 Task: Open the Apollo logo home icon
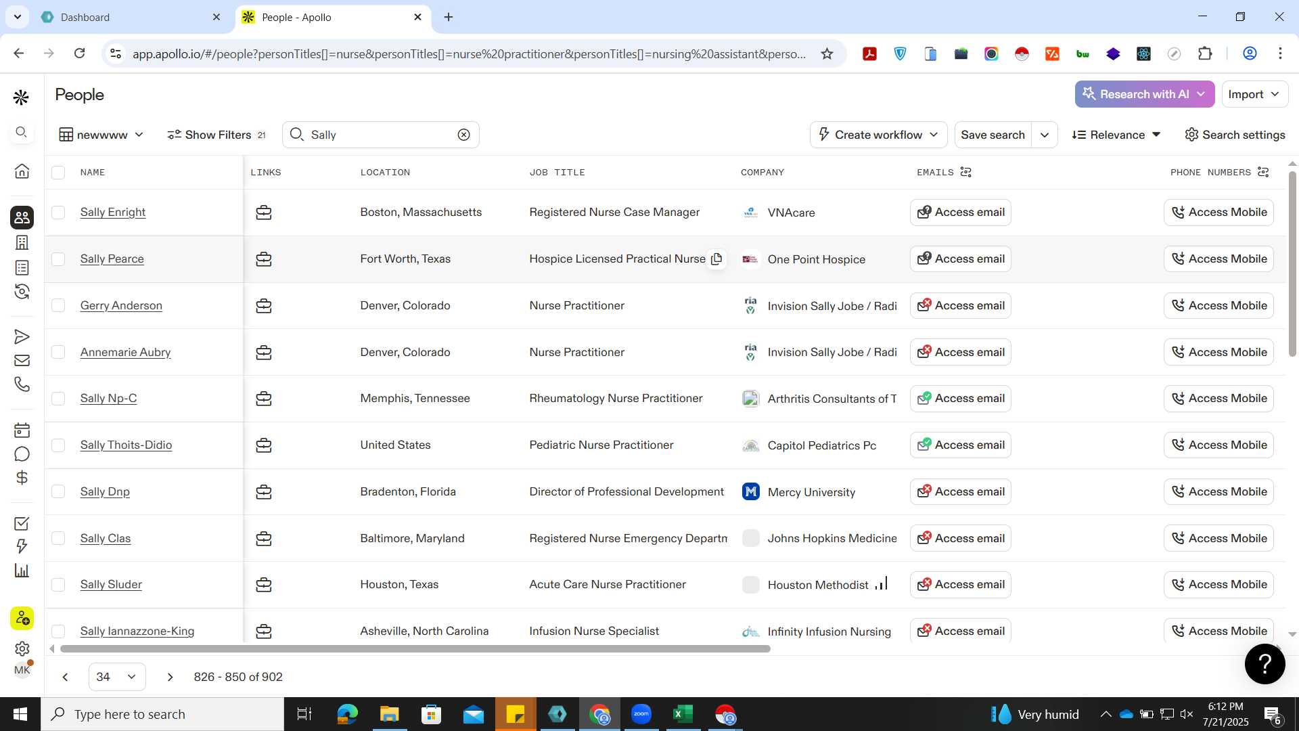coord(21,98)
